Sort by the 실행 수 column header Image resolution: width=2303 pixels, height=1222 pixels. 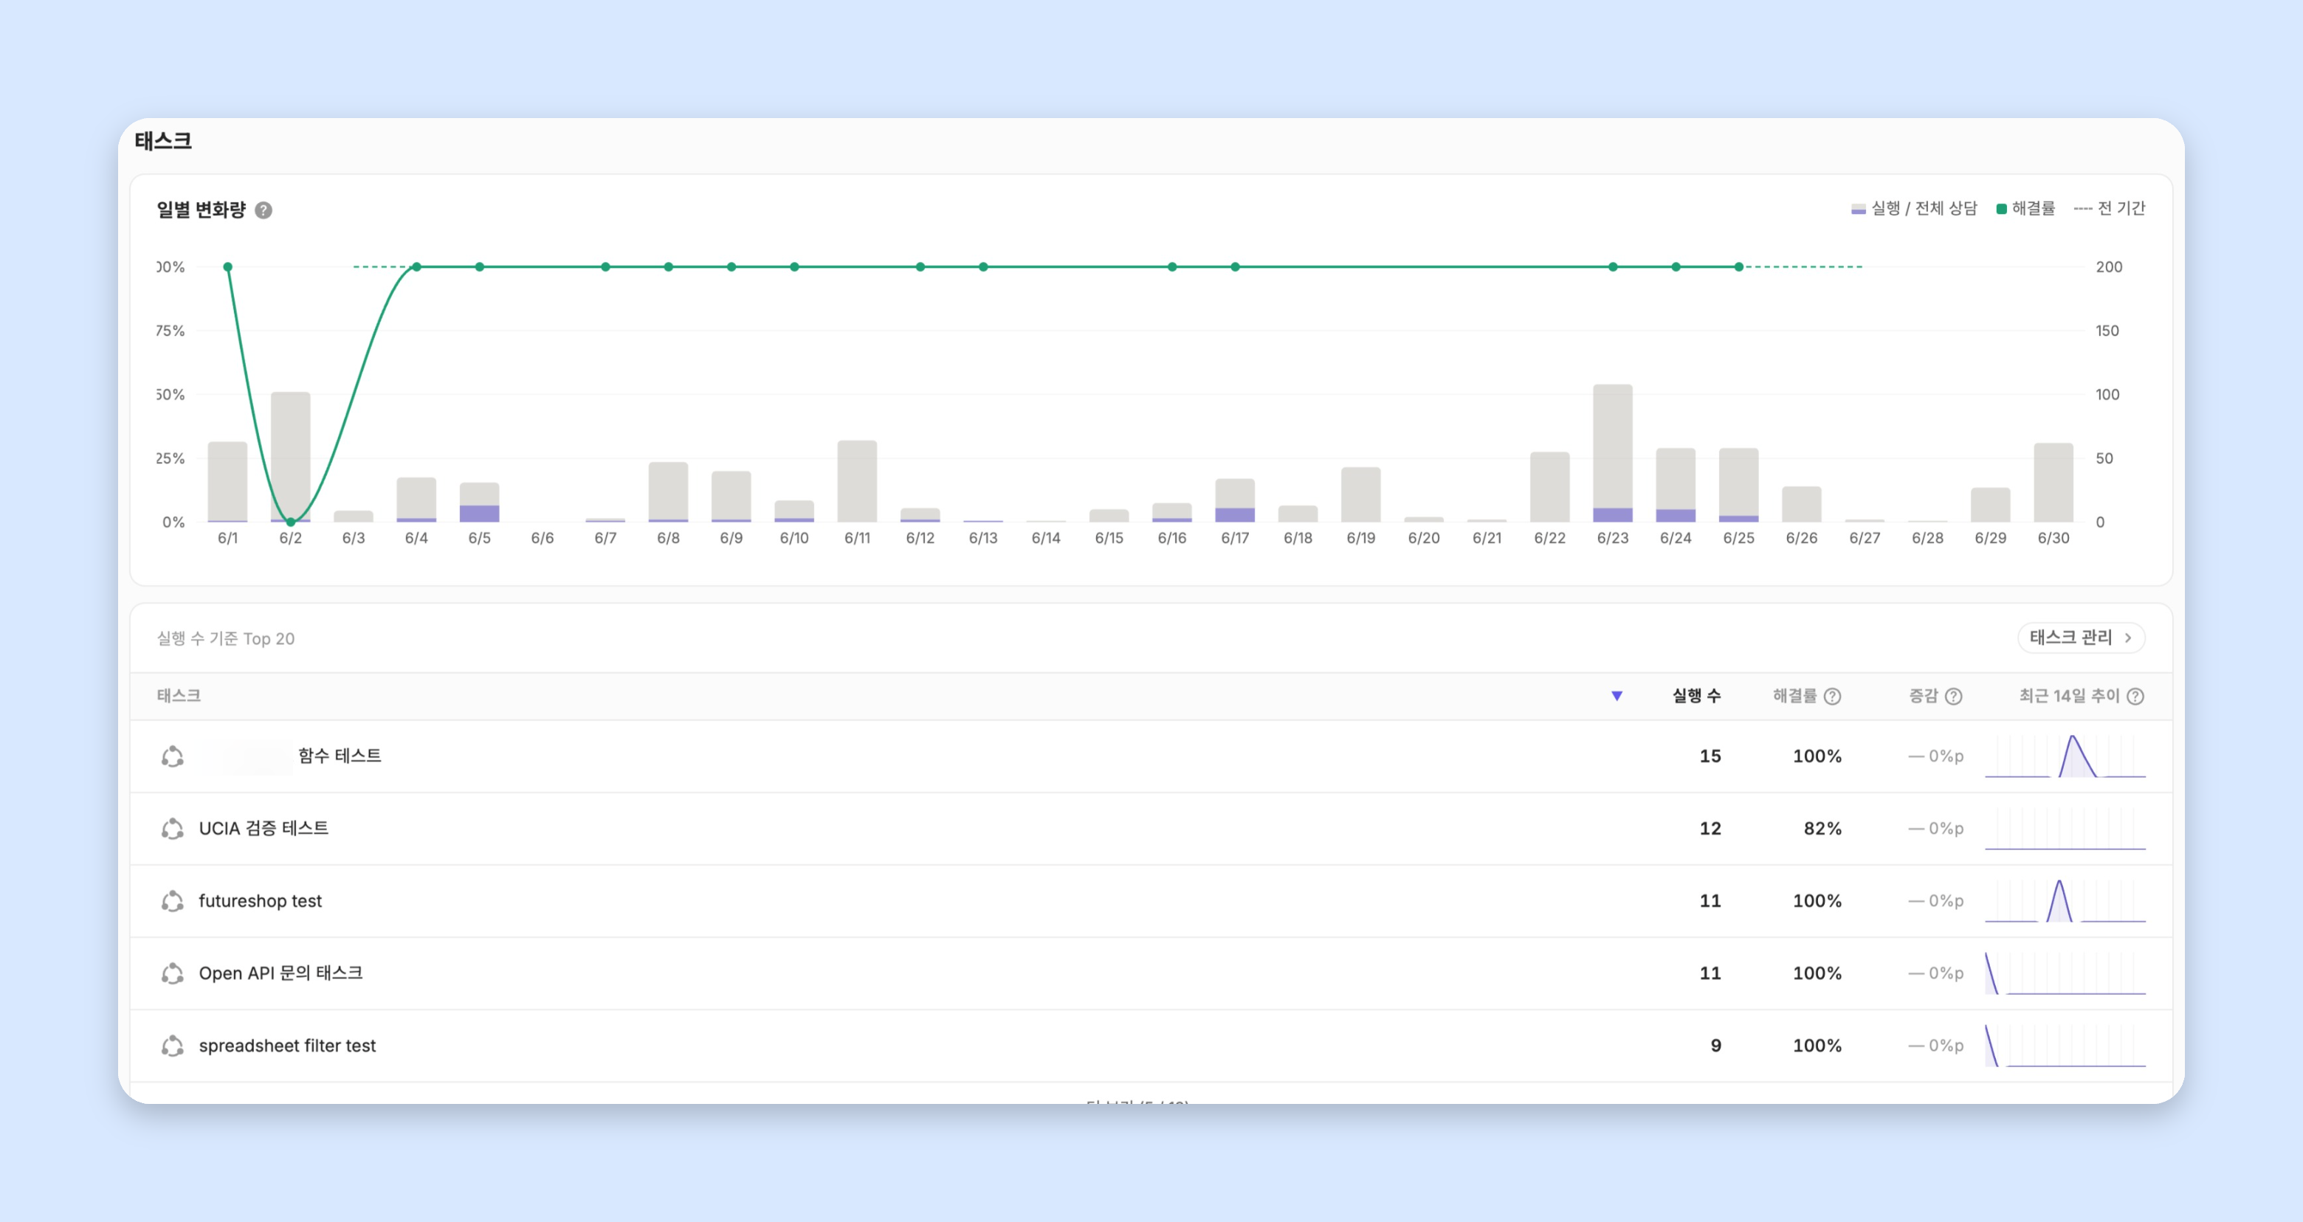[x=1696, y=695]
